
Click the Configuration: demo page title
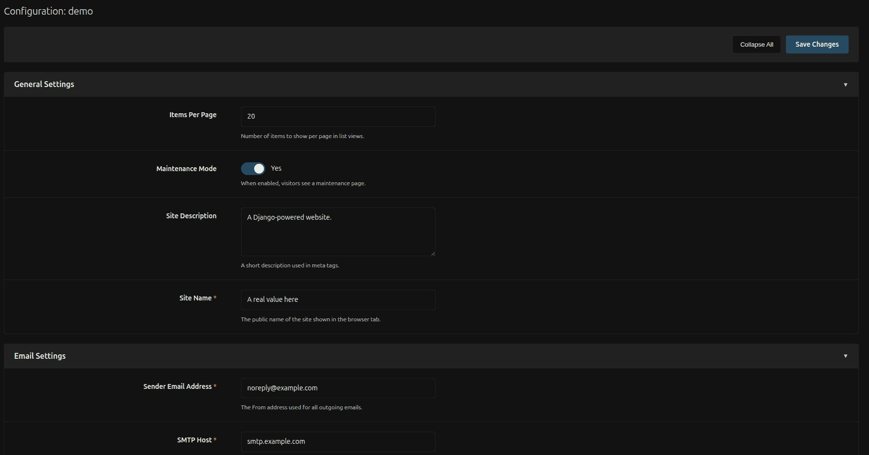pos(48,11)
